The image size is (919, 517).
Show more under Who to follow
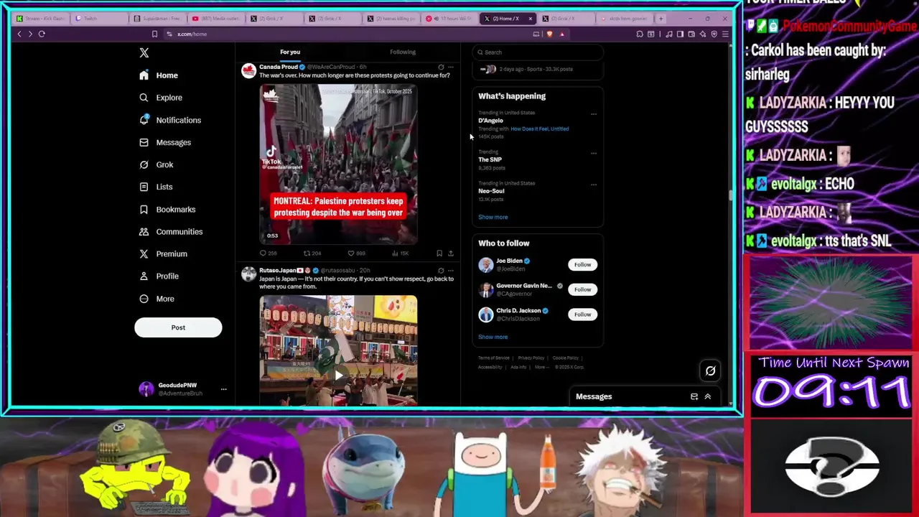(493, 337)
